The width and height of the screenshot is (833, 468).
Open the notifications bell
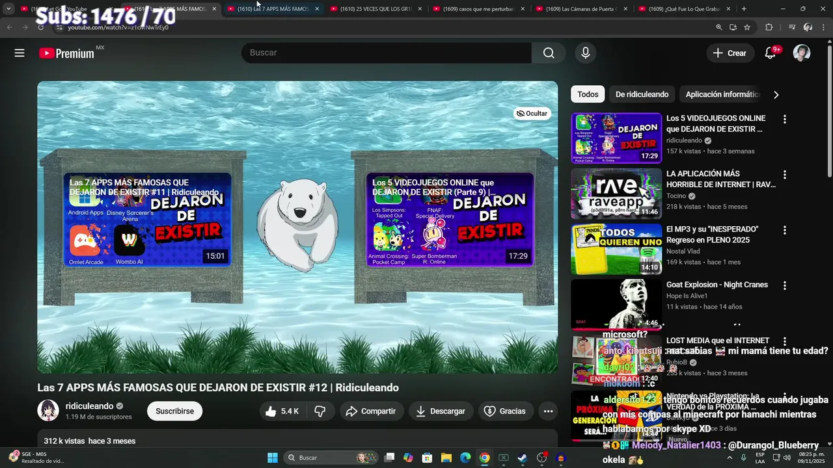click(771, 53)
